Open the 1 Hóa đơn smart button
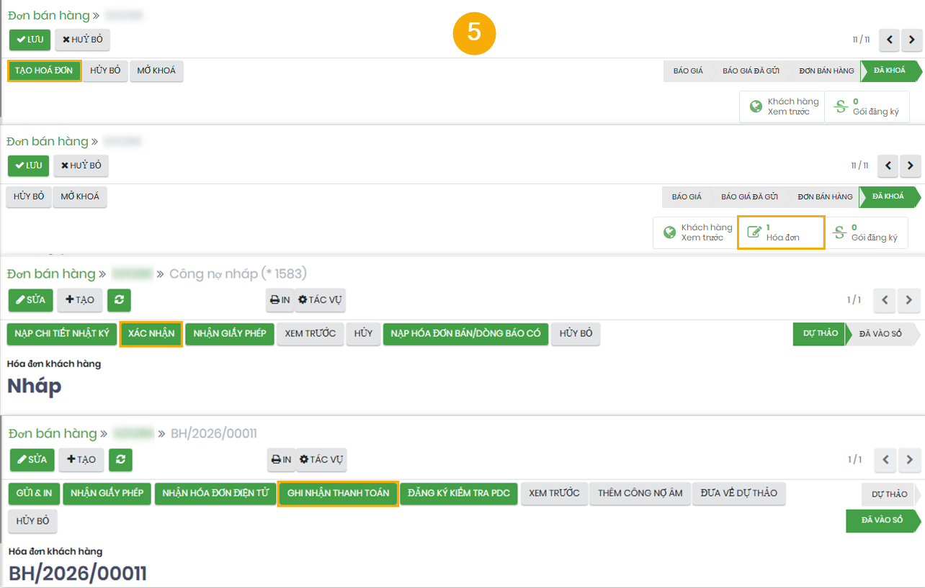The height and width of the screenshot is (588, 925). tap(781, 232)
